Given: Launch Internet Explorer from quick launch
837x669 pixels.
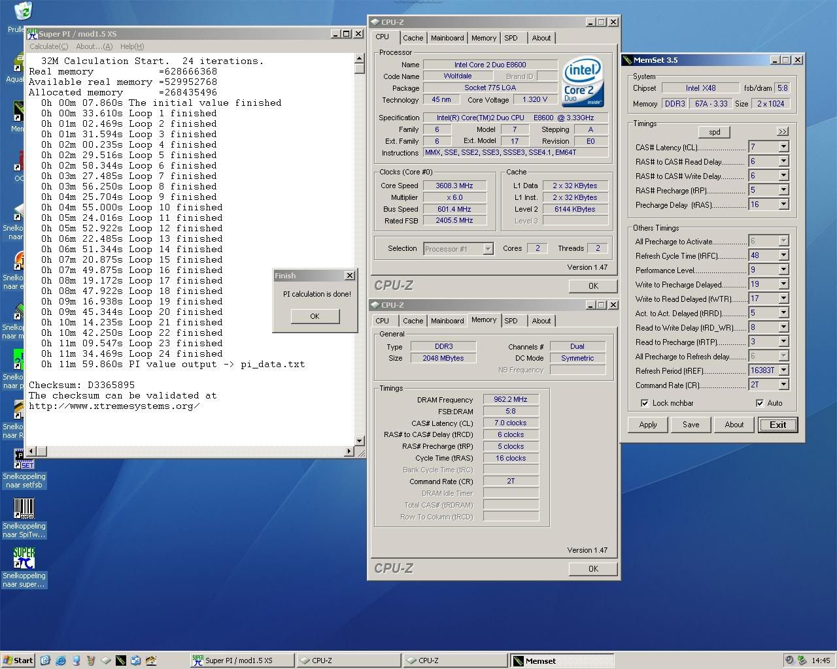Looking at the screenshot, I should 61,660.
